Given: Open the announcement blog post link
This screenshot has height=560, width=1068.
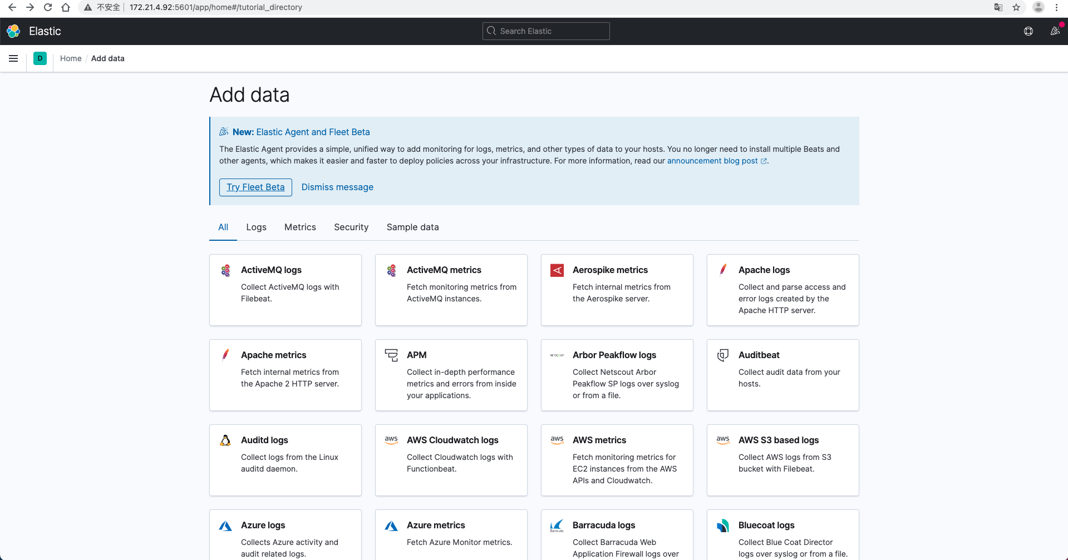Looking at the screenshot, I should (x=717, y=161).
